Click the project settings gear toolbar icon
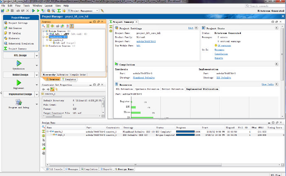Viewport: 286px width, 176px height. [48, 11]
